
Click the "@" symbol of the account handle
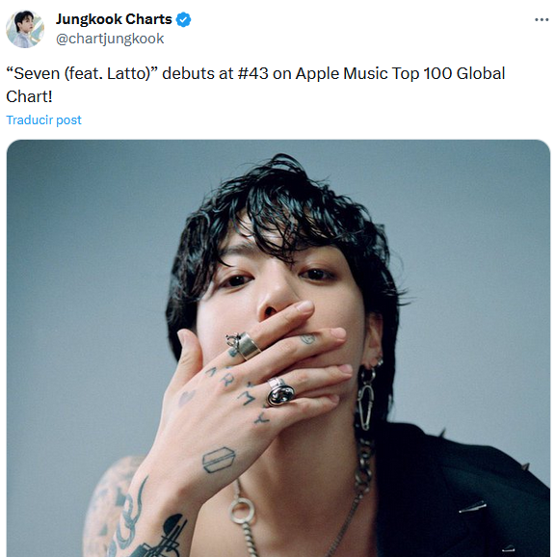pos(62,40)
